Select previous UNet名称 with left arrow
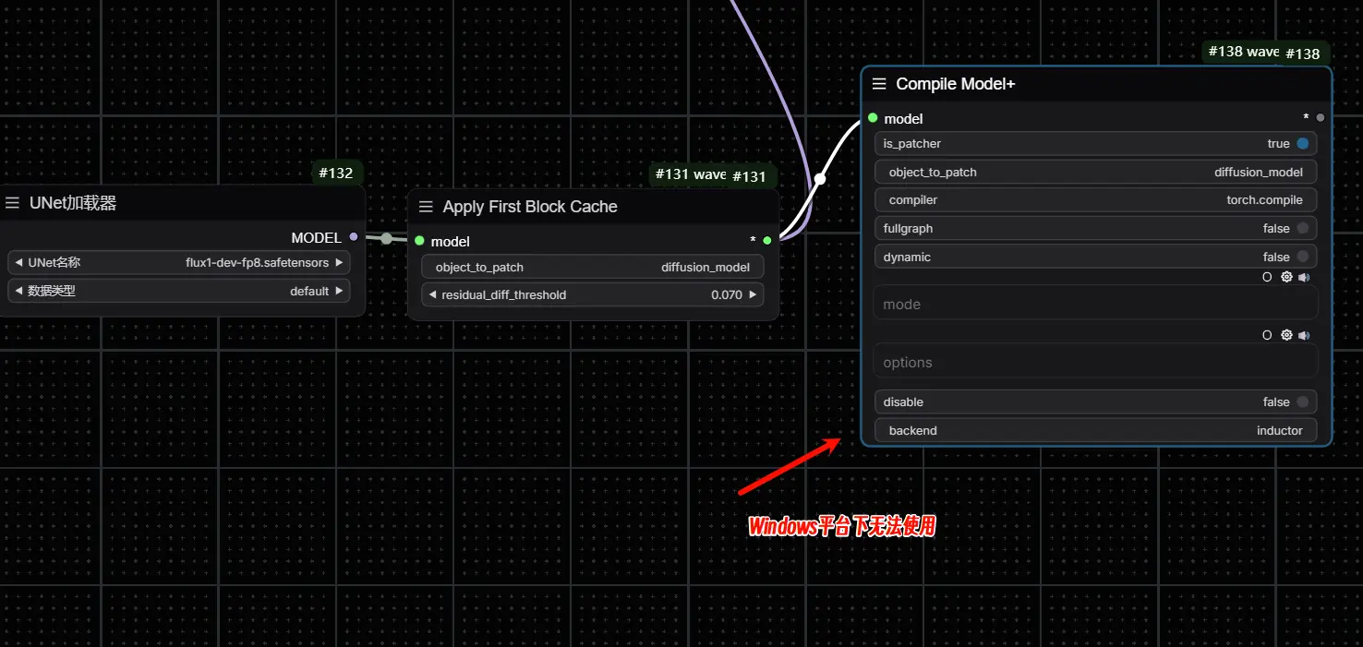 pyautogui.click(x=18, y=263)
